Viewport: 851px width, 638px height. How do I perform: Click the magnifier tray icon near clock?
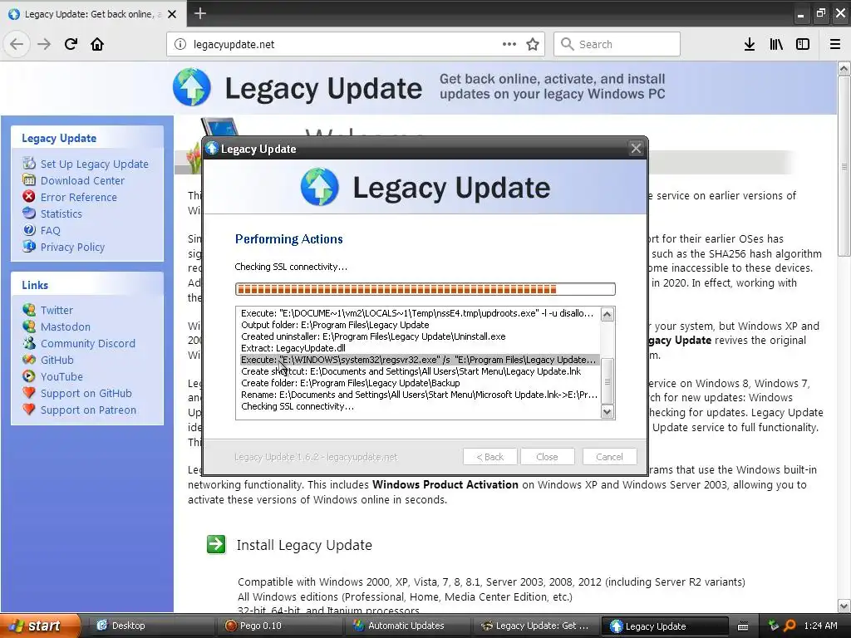click(x=790, y=626)
